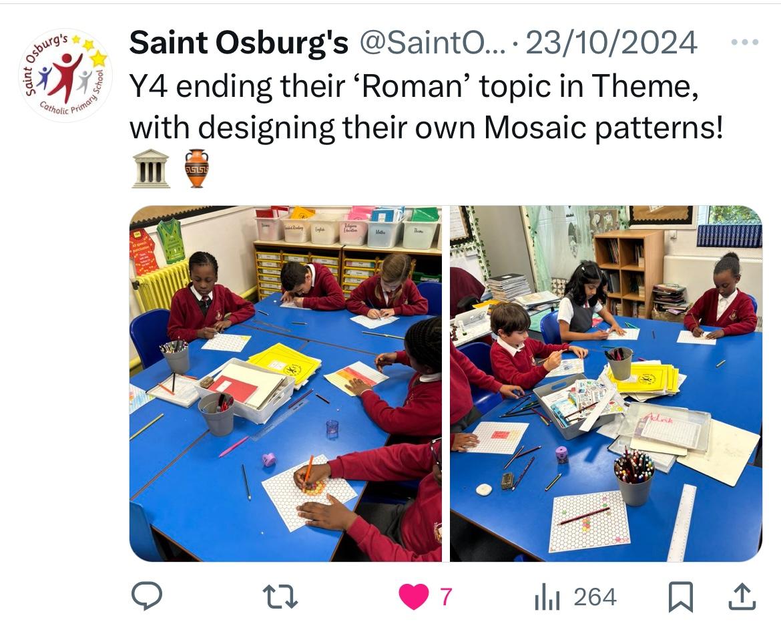781x638 pixels.
Task: Click the 264 views count
Action: tap(595, 597)
